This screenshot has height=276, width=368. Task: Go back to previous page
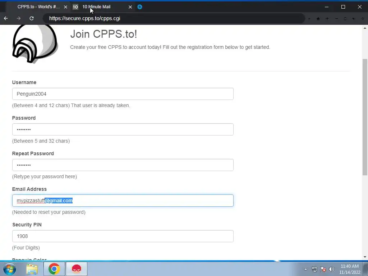pyautogui.click(x=6, y=18)
